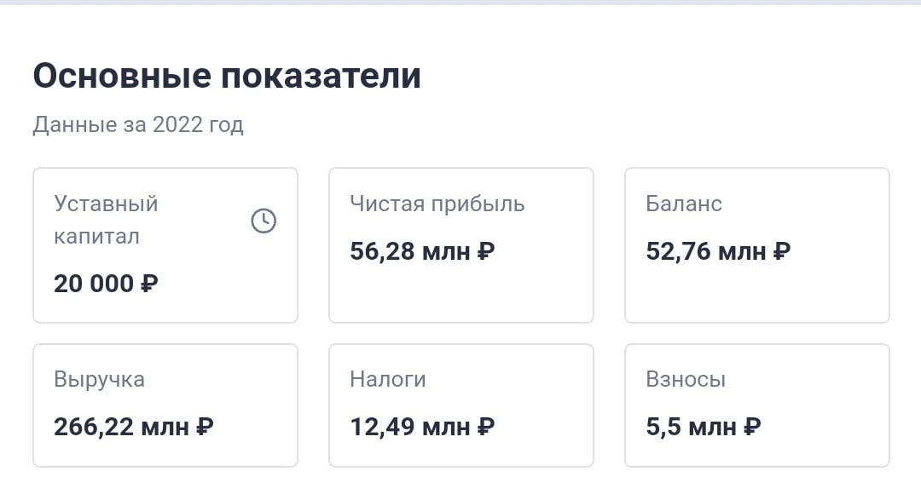Click the 5,5 млн ₽ contributions value

pyautogui.click(x=704, y=427)
